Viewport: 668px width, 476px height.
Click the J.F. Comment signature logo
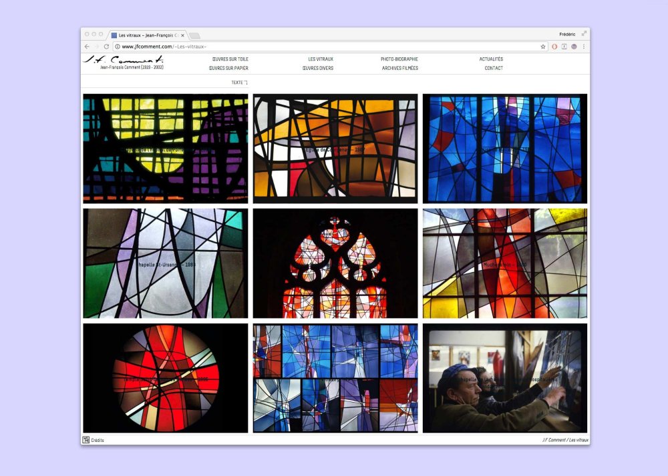pyautogui.click(x=124, y=59)
